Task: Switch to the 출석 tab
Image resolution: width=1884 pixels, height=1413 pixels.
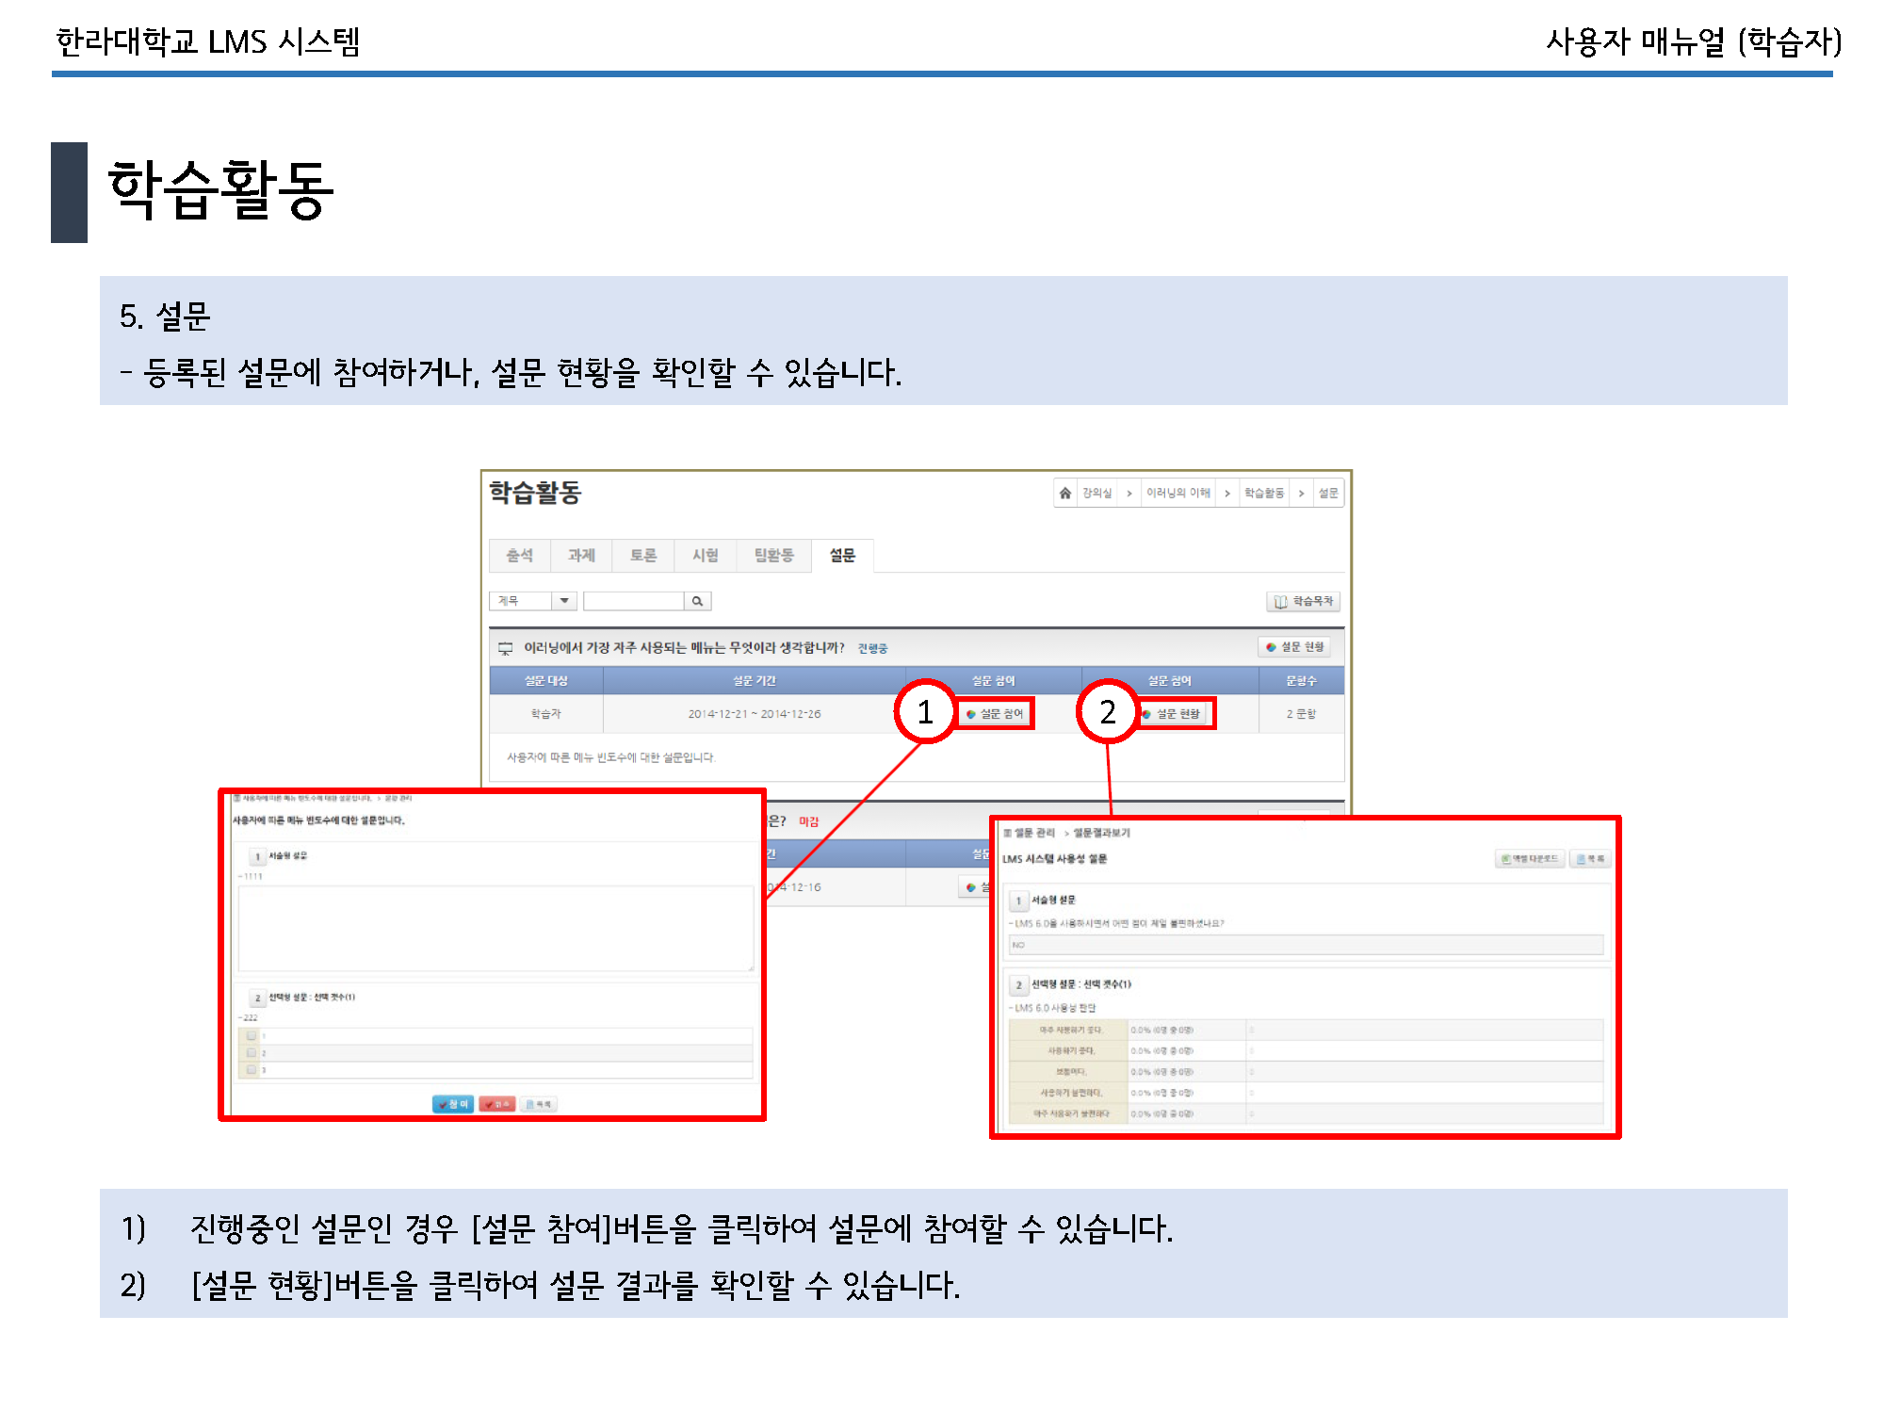Action: tap(519, 556)
